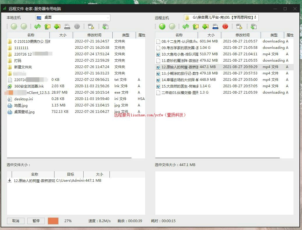
Task: Create a new folder on the remote host
Action: point(206,26)
